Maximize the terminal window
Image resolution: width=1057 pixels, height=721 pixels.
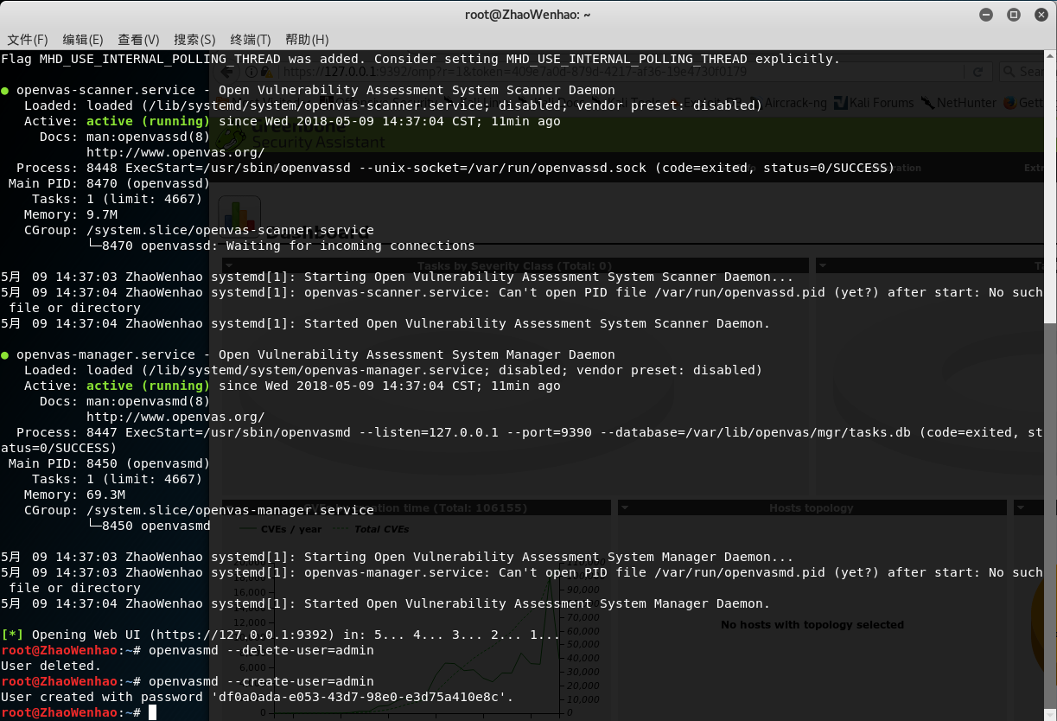1014,15
